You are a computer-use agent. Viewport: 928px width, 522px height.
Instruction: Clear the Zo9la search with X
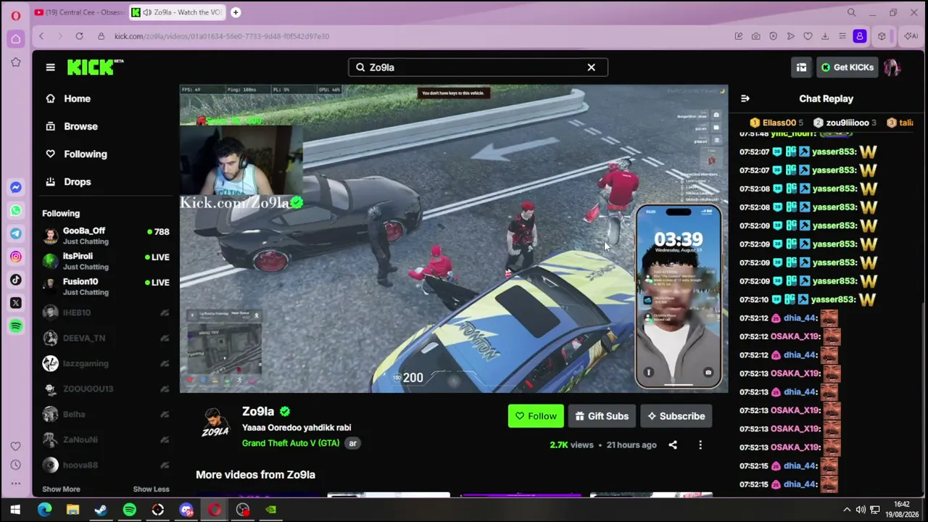pos(591,67)
